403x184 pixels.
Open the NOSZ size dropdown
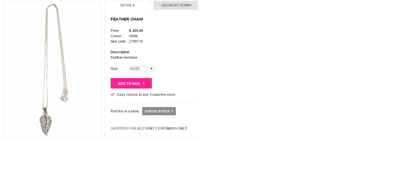(x=142, y=69)
